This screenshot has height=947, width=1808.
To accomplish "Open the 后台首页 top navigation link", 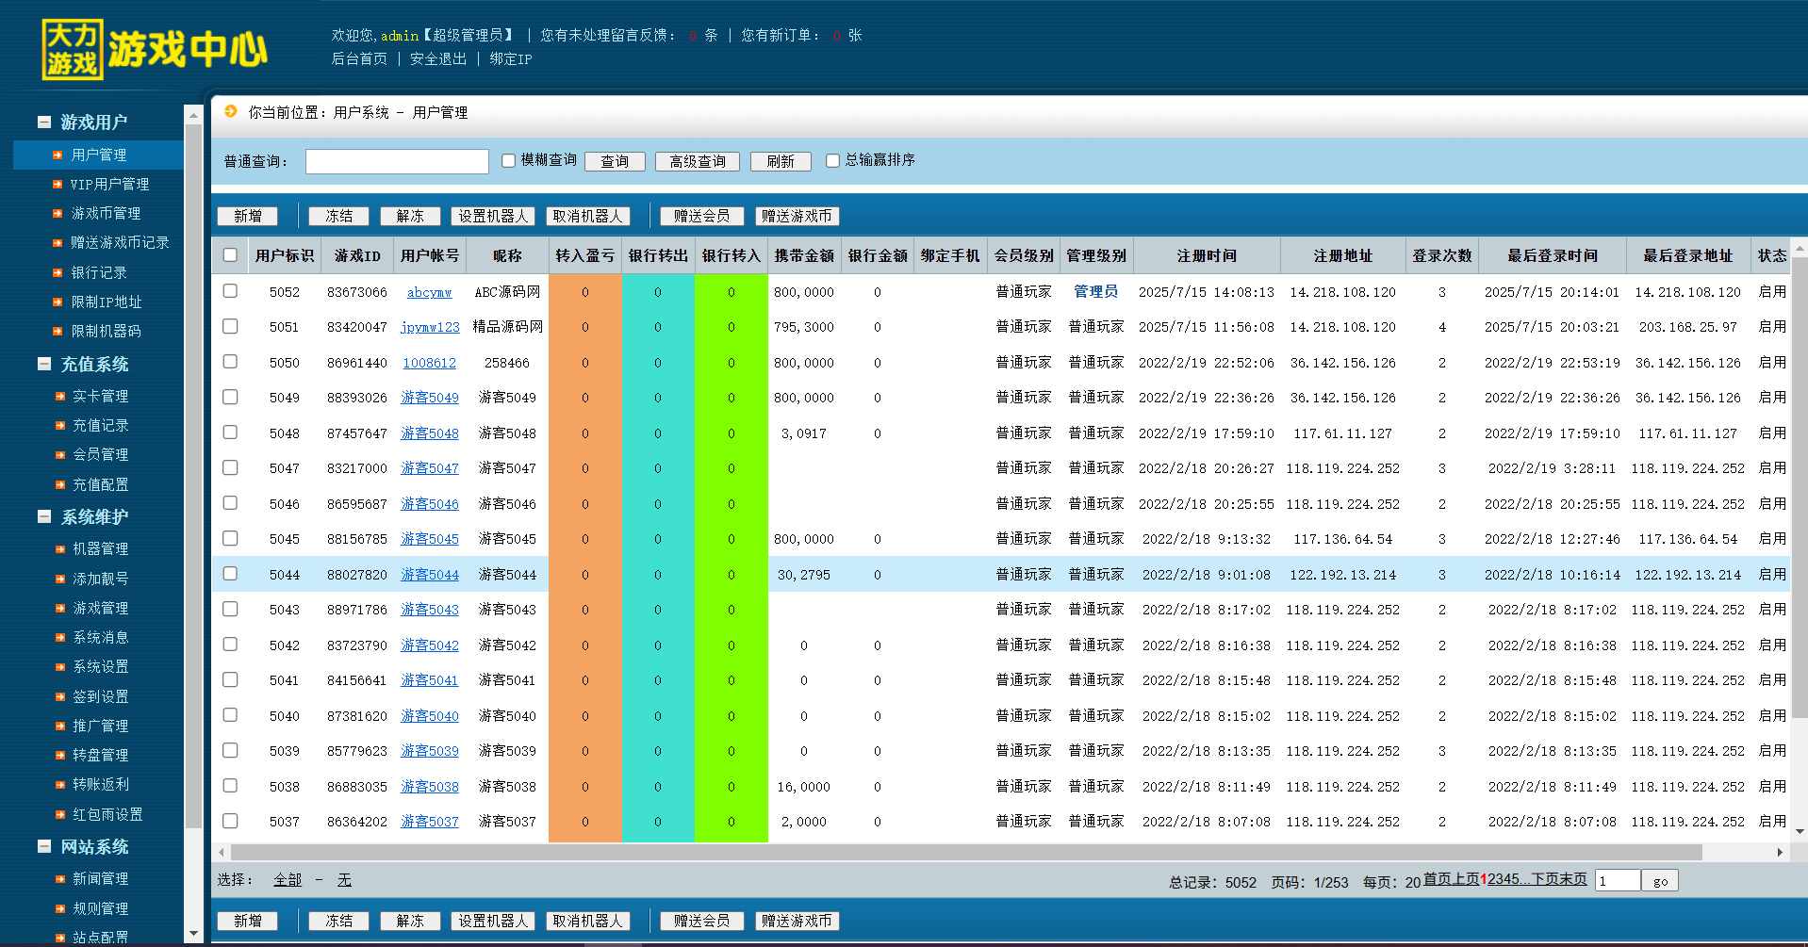I will (x=359, y=58).
